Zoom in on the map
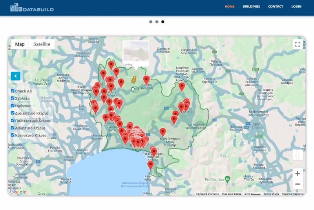The image size is (314, 210). 298,174
